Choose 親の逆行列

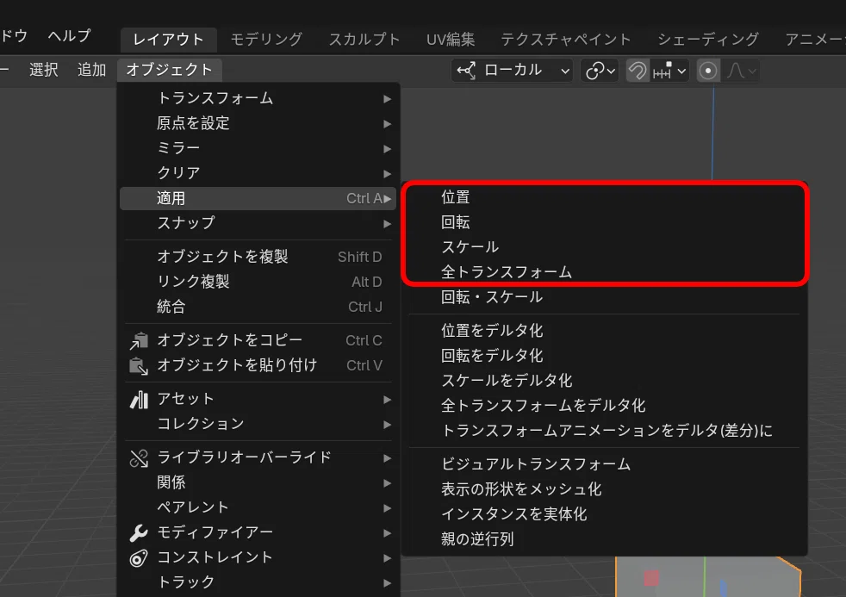click(604, 539)
